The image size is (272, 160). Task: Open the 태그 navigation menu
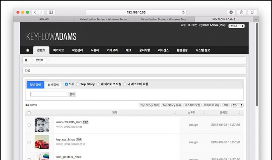(x=128, y=50)
